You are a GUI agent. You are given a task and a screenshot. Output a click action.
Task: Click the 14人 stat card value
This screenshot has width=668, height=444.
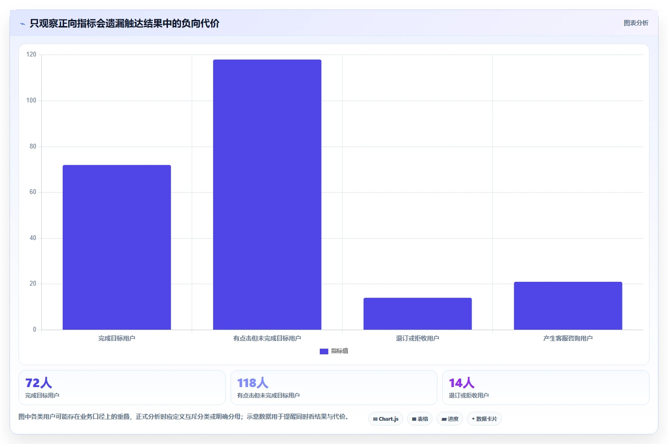tap(462, 383)
